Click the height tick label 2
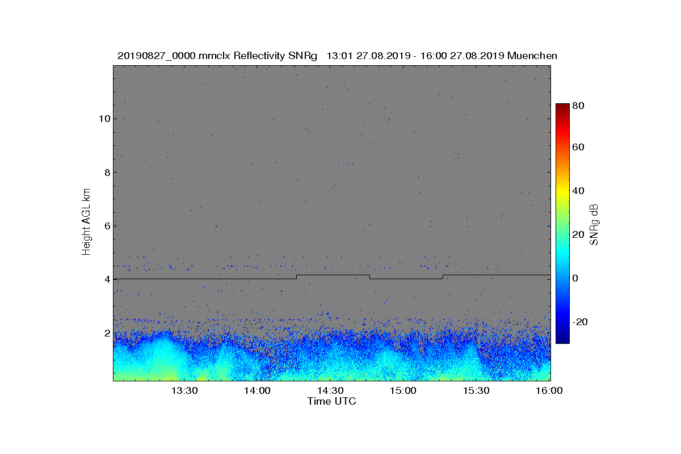681x454 pixels. coord(106,333)
